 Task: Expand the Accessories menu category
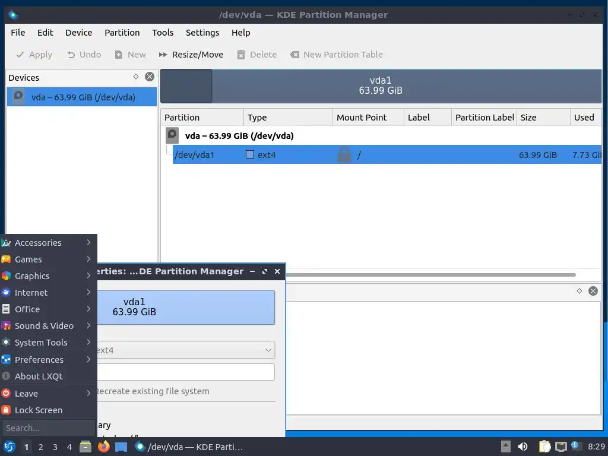[x=49, y=243]
